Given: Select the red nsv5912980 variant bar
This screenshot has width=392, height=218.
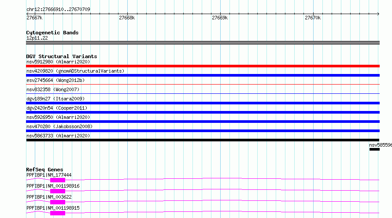Looking at the screenshot, I should pyautogui.click(x=203, y=66).
